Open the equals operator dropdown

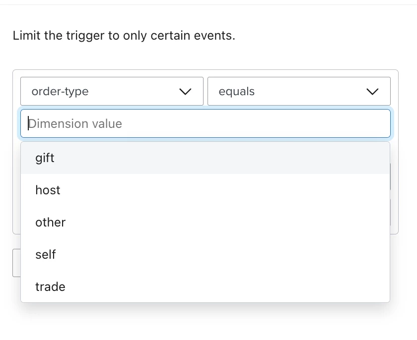coord(299,91)
